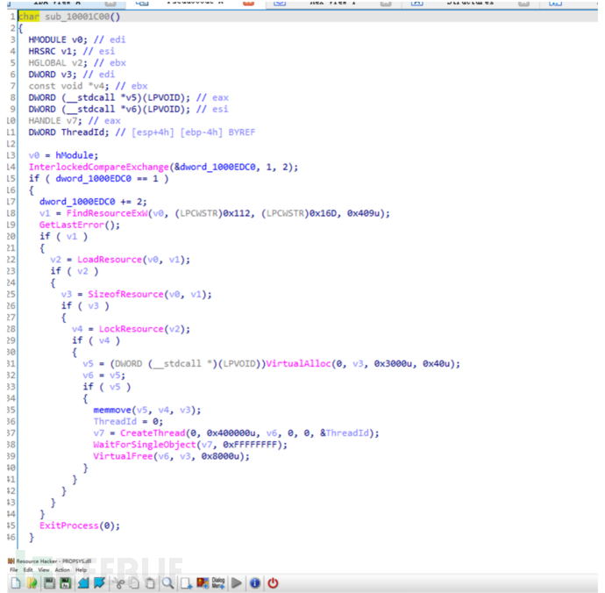Click the Dialog Menu add icon

tap(218, 583)
